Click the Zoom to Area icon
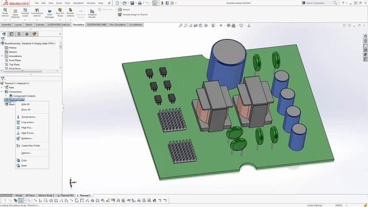368x207 pixels. [186, 25]
